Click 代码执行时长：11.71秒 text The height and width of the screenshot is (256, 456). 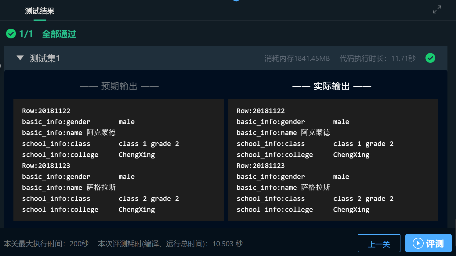click(378, 58)
